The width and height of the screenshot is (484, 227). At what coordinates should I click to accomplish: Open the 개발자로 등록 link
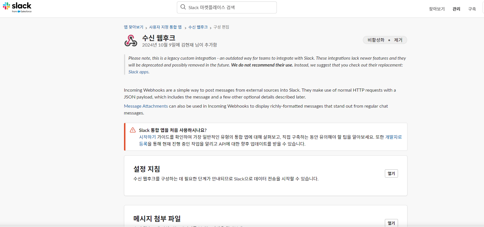pos(393,137)
